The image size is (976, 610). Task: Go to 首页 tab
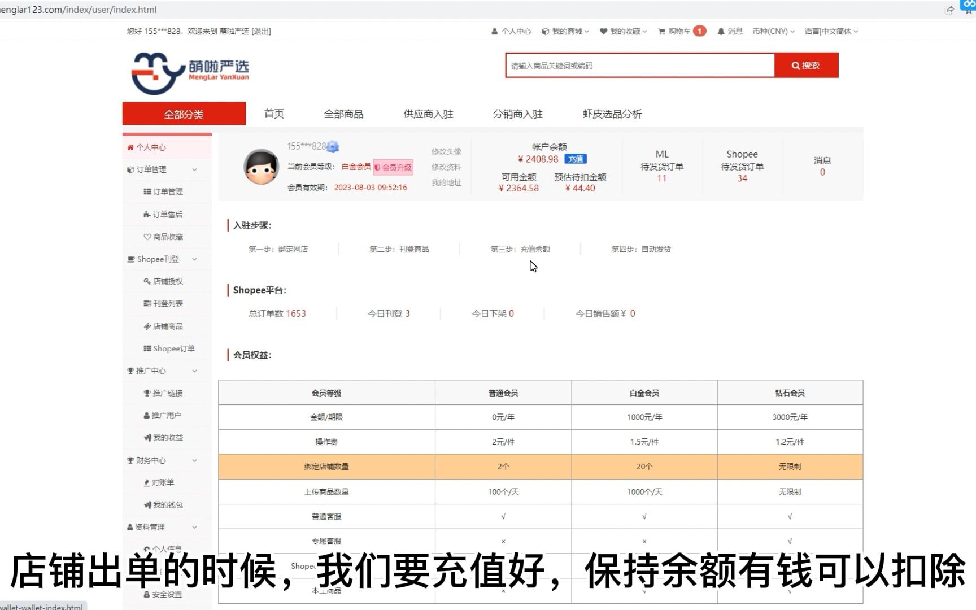coord(274,114)
